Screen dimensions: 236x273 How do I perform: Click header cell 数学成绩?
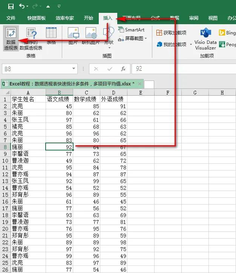pos(86,99)
